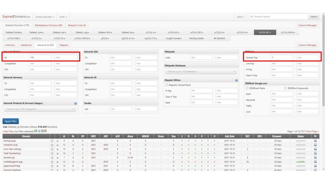Screen dimensions: 325x183
Task: Open RL icon for komojuice.jp row
Action: pyautogui.click(x=315, y=141)
